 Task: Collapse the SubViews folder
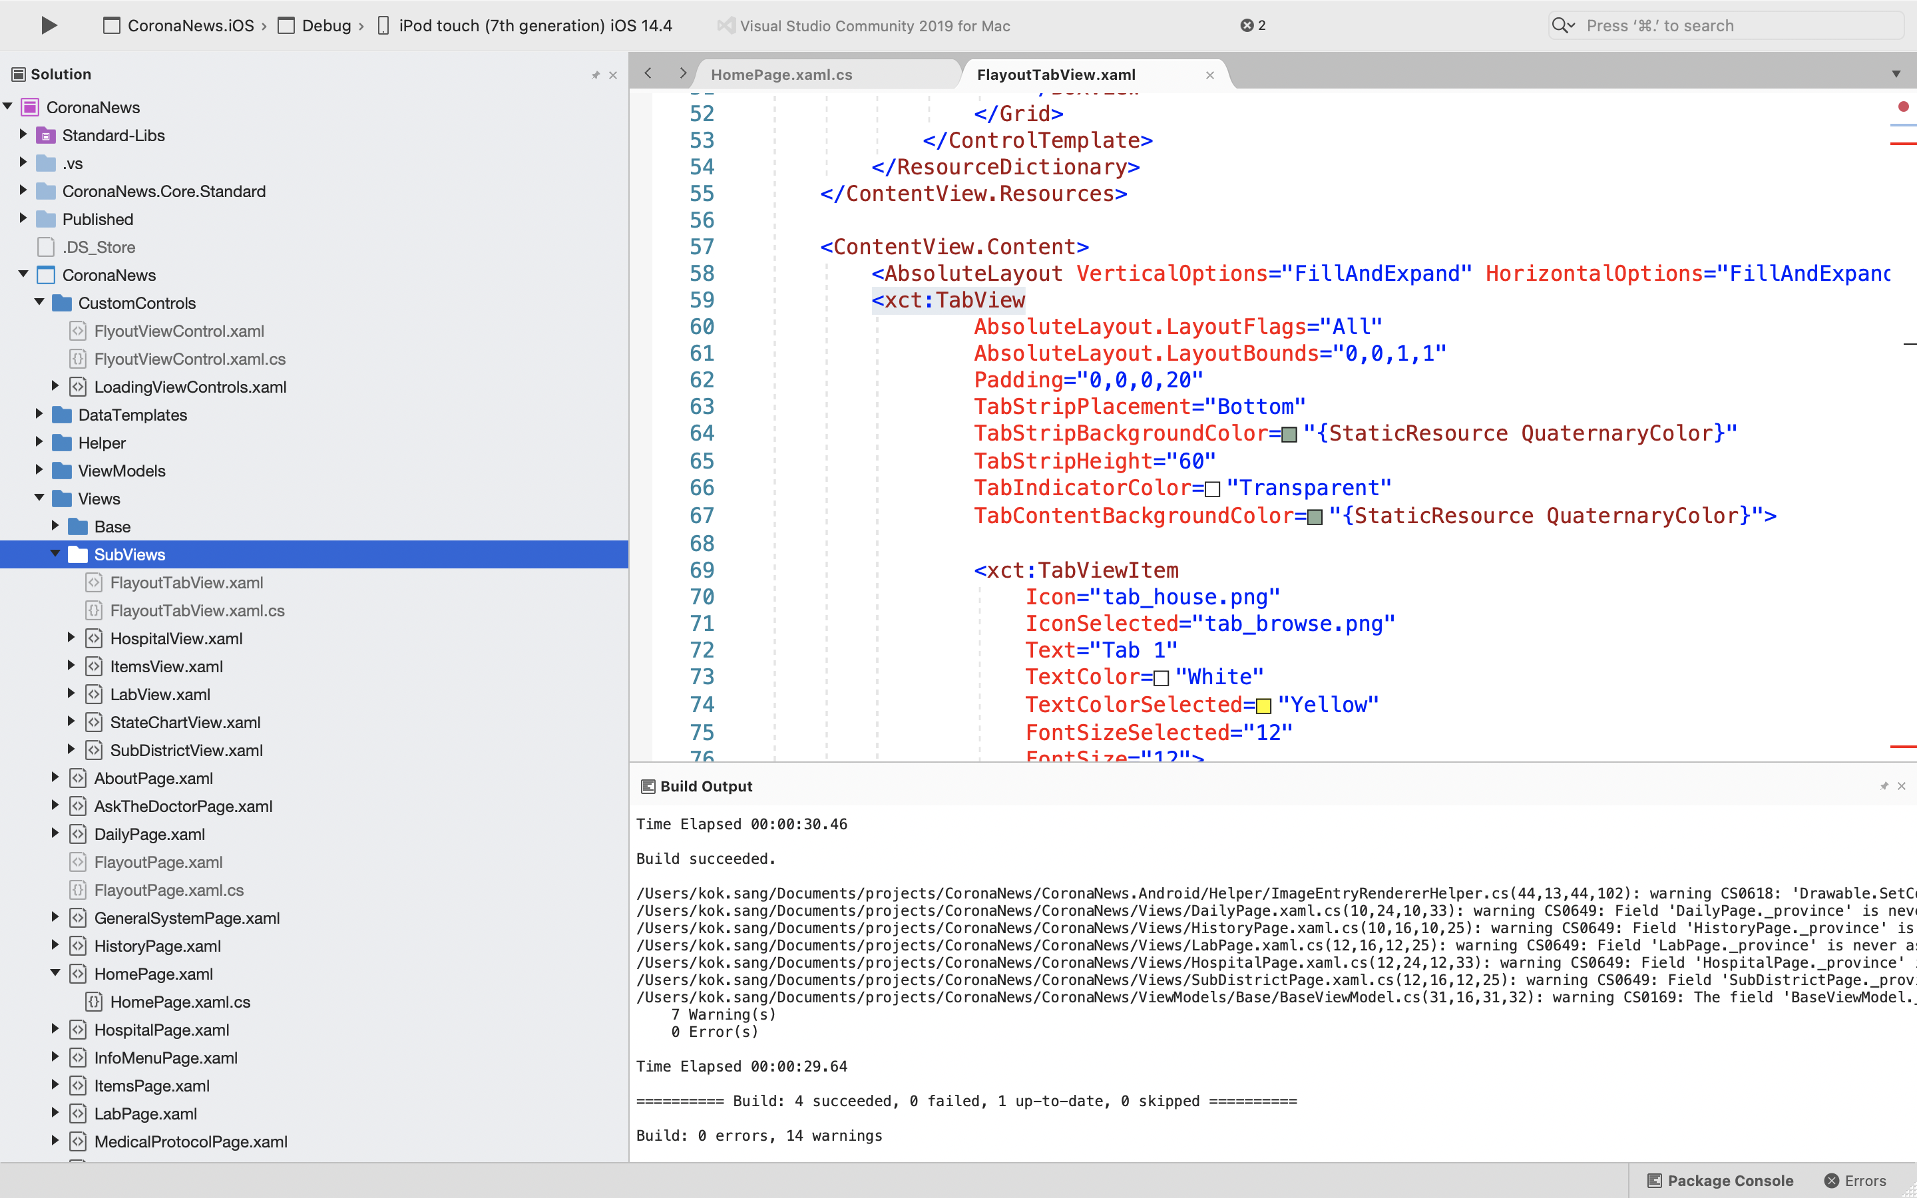pyautogui.click(x=55, y=554)
